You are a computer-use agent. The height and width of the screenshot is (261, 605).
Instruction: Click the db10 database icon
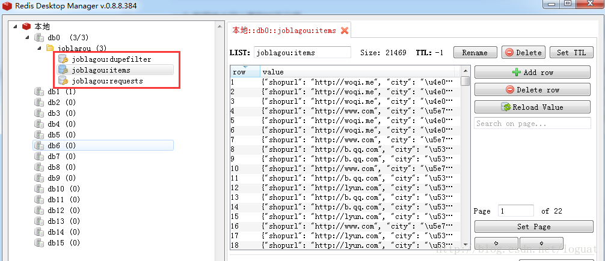click(x=38, y=188)
